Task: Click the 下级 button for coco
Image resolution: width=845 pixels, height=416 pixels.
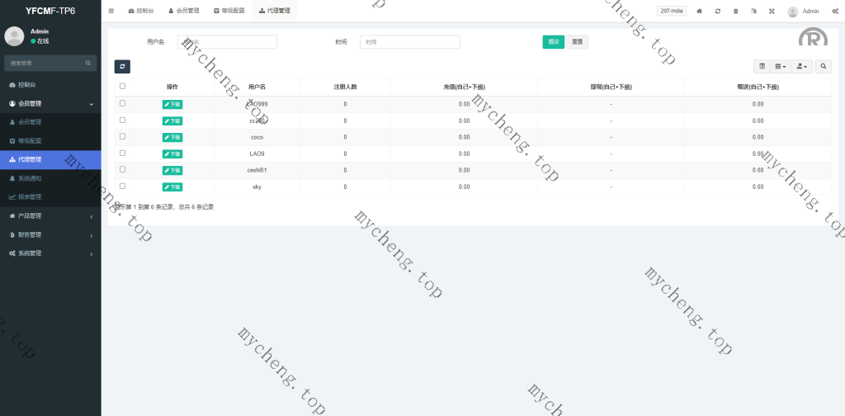Action: 172,137
